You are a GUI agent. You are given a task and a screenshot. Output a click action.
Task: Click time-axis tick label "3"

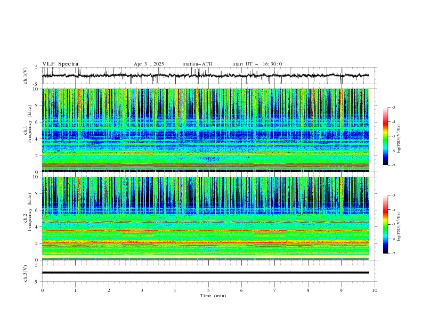click(142, 290)
